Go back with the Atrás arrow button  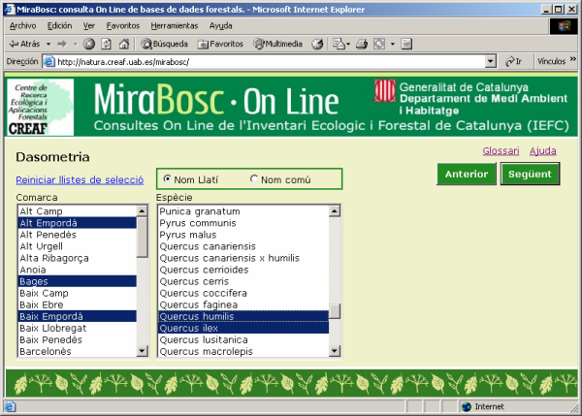tap(24, 44)
